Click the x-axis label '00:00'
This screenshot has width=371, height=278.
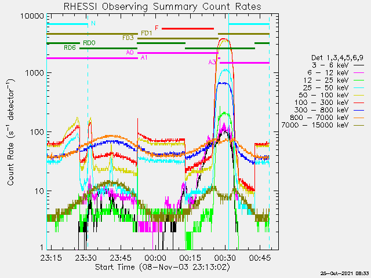pos(155,258)
